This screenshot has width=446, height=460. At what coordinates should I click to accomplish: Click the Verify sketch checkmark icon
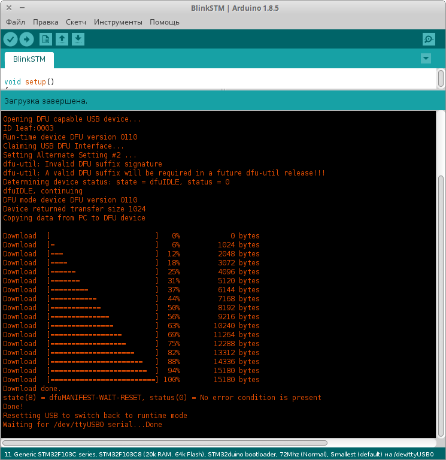[10, 40]
